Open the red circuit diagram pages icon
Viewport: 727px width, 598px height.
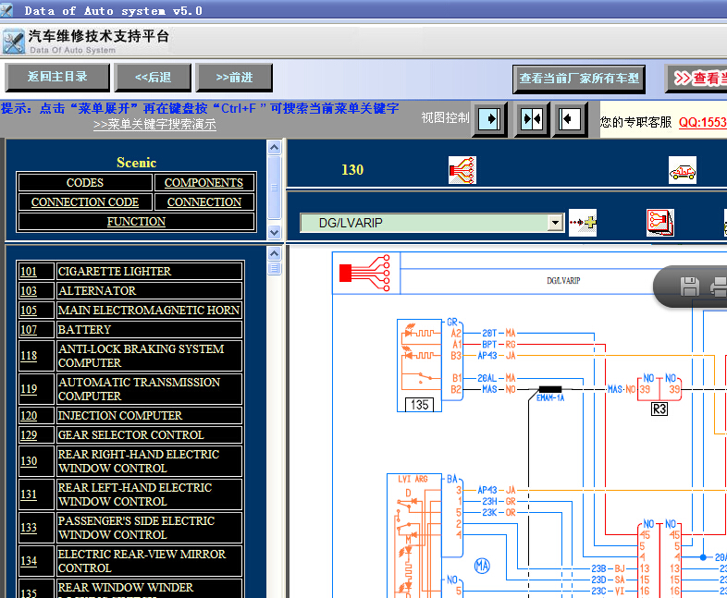click(x=660, y=223)
